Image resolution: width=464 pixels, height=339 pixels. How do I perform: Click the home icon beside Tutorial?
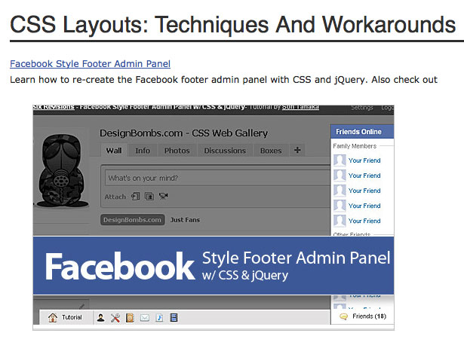pyautogui.click(x=53, y=317)
